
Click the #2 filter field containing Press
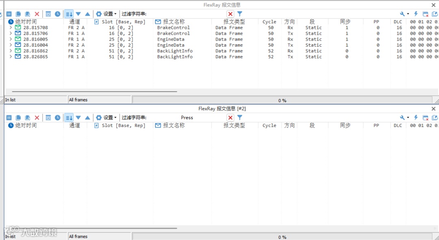(x=186, y=118)
